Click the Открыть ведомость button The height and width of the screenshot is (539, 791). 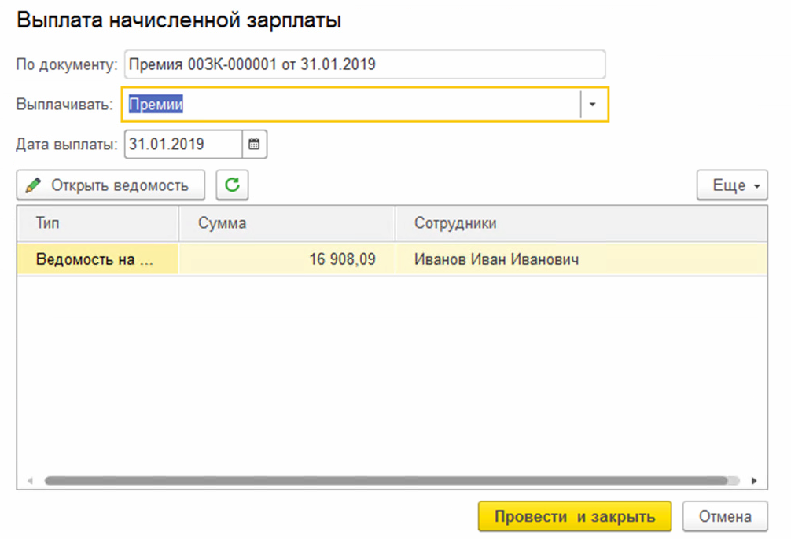pos(110,185)
